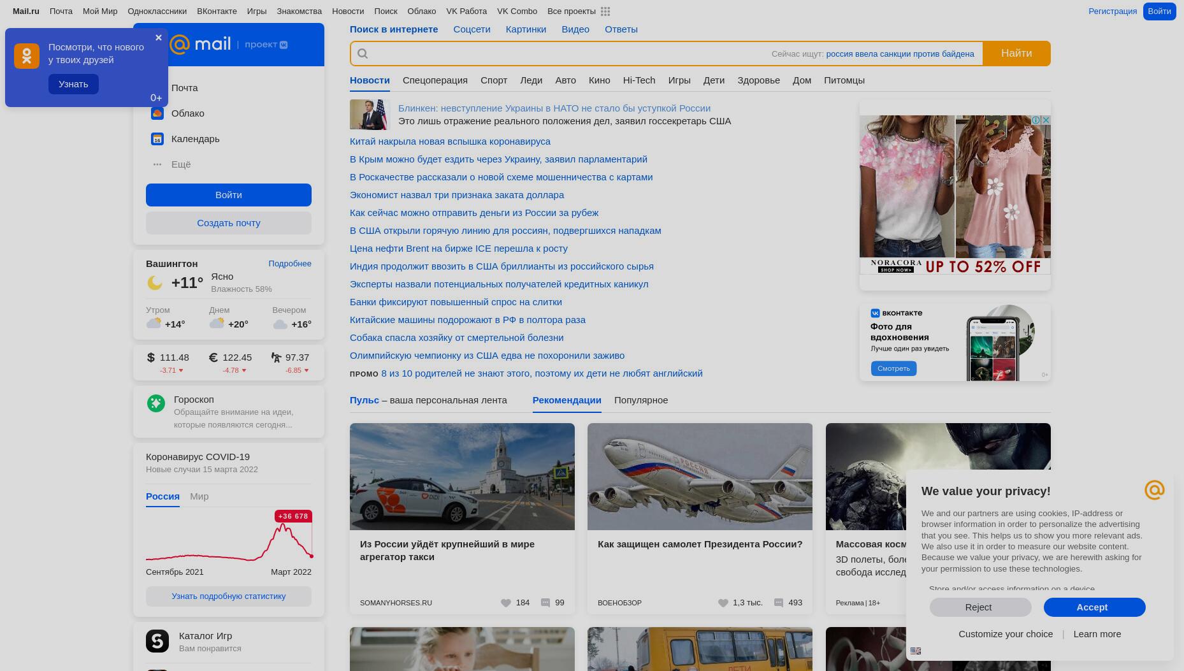Screen dimensions: 1184x671
Task: Click the euro currency icon
Action: 213,357
